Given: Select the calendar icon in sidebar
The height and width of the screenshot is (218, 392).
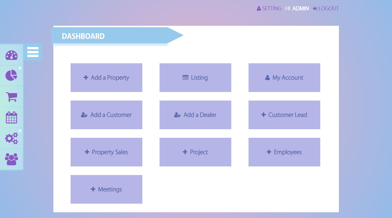Looking at the screenshot, I should pyautogui.click(x=11, y=117).
